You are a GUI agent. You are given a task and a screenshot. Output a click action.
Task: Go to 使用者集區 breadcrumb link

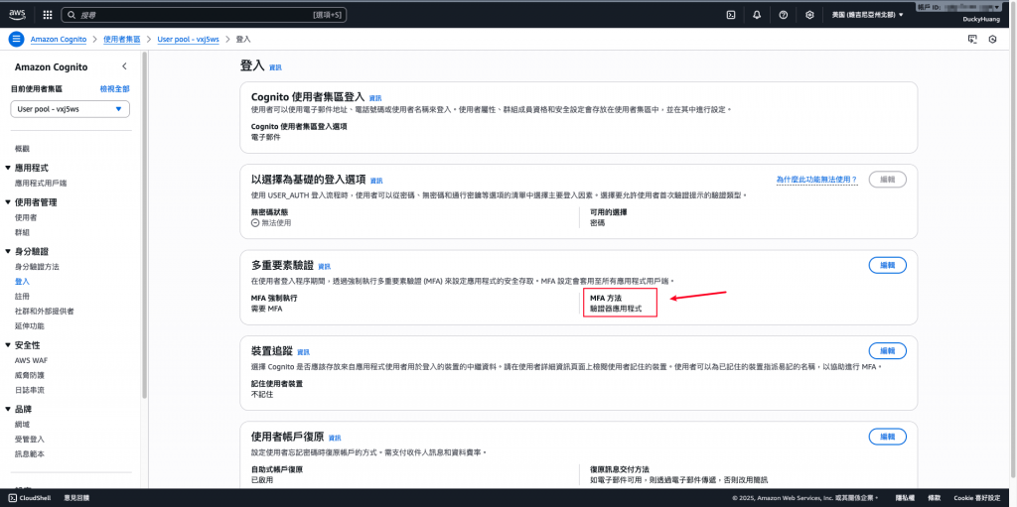tap(122, 39)
